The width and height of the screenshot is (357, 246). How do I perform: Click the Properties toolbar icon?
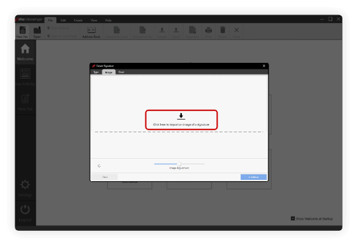click(x=192, y=30)
